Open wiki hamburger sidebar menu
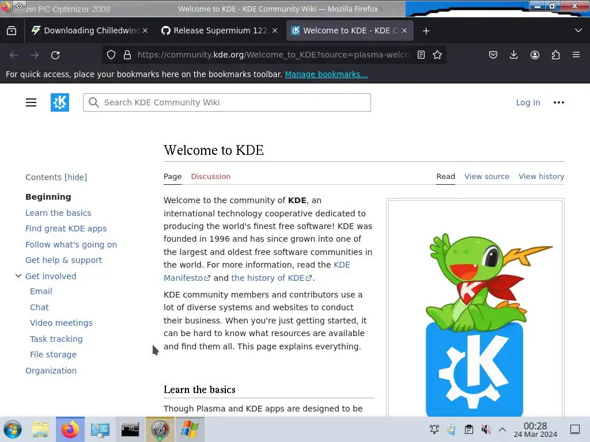Viewport: 590px width, 442px height. 31,102
